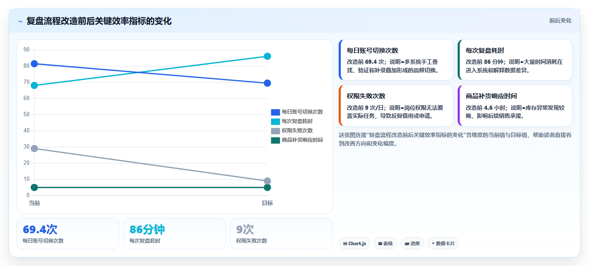Click the 商品补货响应时间 legend label
The width and height of the screenshot is (589, 266).
tap(302, 140)
